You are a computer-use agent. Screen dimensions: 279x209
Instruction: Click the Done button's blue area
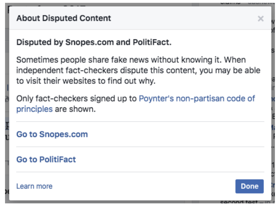[x=249, y=186]
